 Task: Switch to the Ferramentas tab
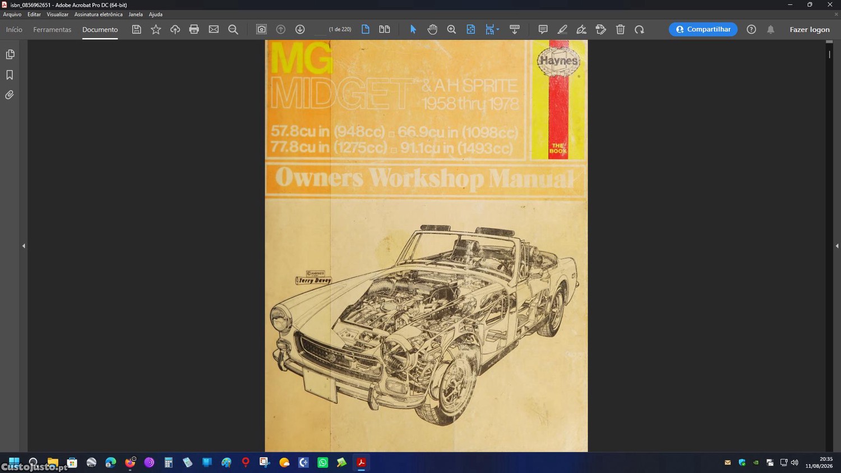(x=52, y=29)
